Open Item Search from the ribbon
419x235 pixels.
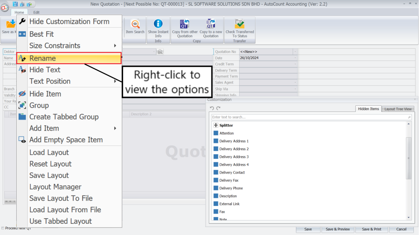click(135, 27)
